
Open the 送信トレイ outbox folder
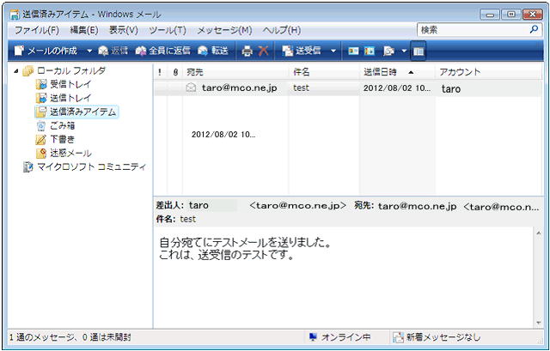(x=64, y=98)
